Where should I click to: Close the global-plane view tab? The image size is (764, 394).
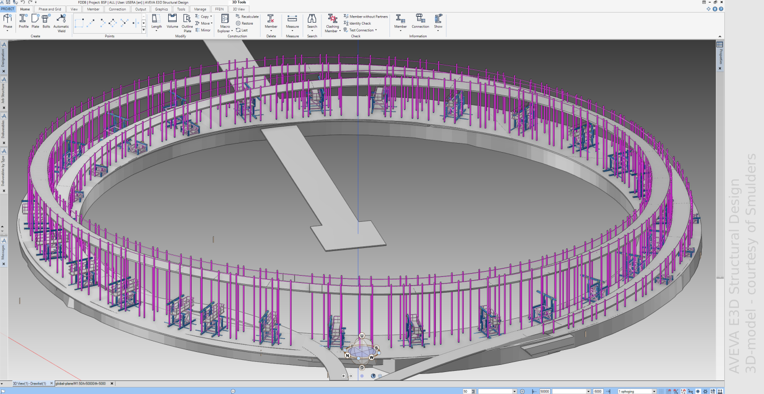click(x=112, y=383)
